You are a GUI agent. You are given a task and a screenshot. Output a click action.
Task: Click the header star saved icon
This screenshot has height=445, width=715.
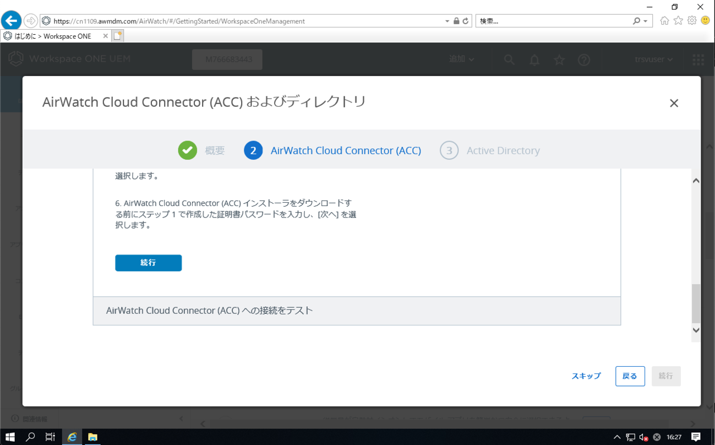559,59
